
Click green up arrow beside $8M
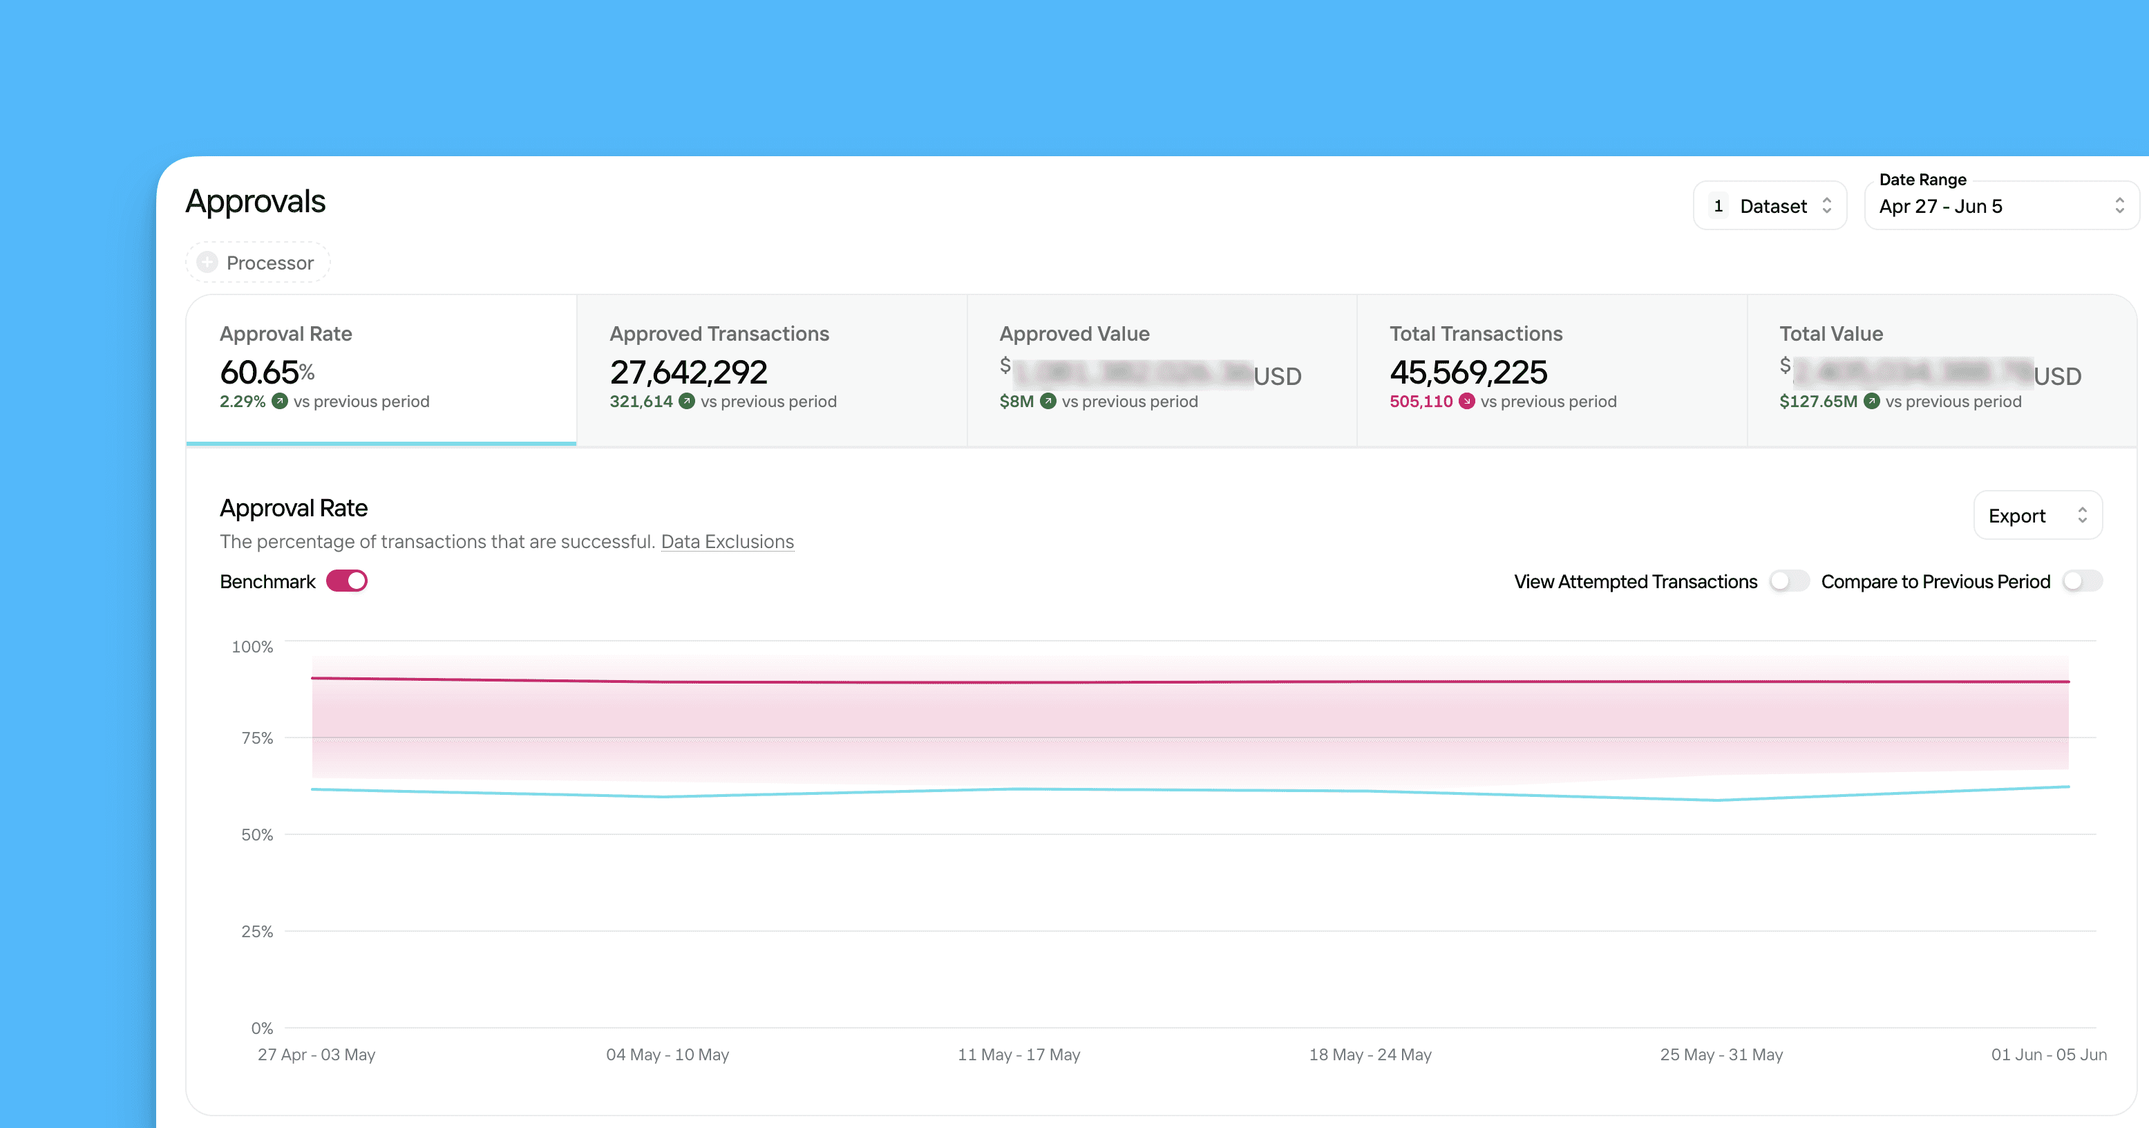pyautogui.click(x=1049, y=402)
